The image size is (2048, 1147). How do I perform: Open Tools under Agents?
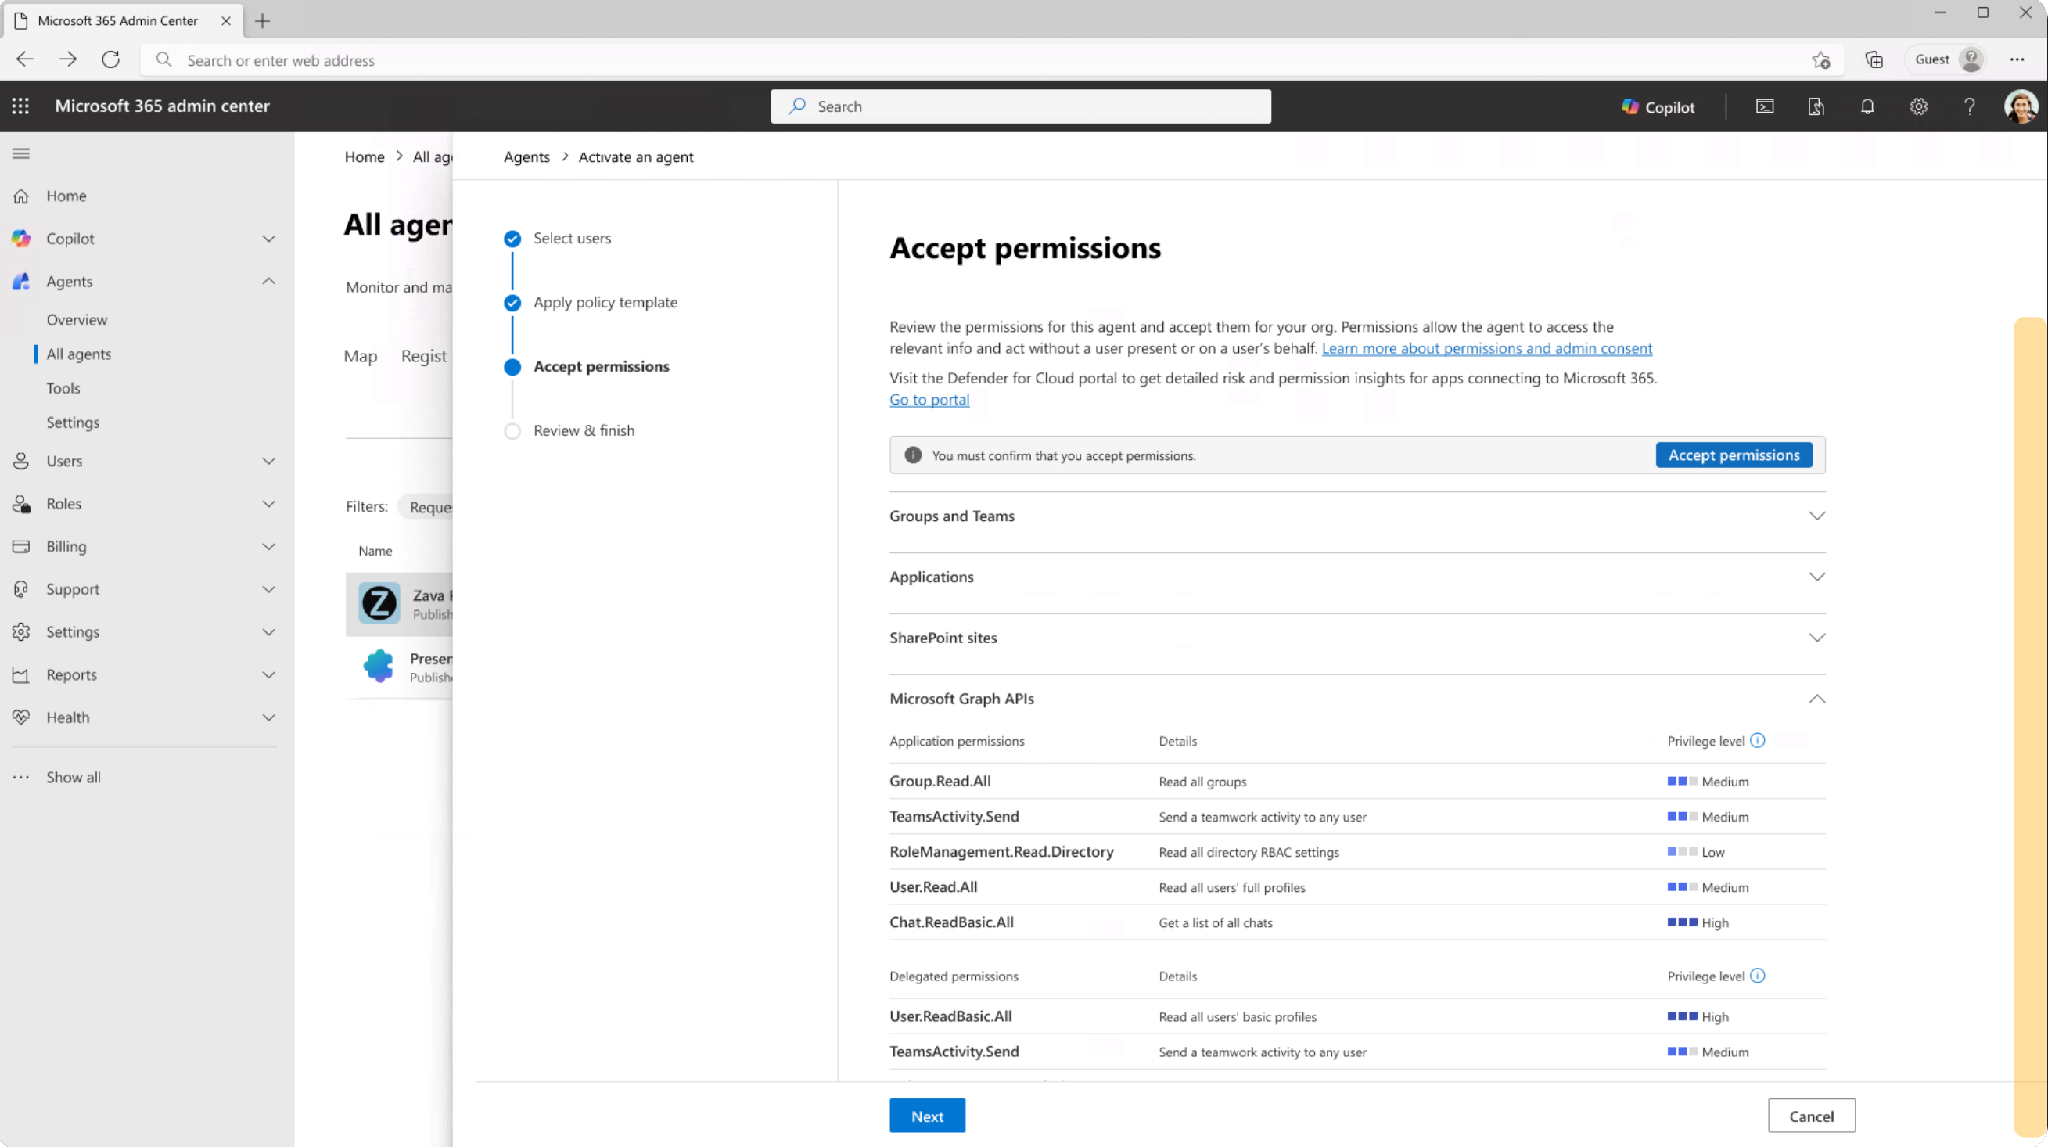(x=63, y=388)
